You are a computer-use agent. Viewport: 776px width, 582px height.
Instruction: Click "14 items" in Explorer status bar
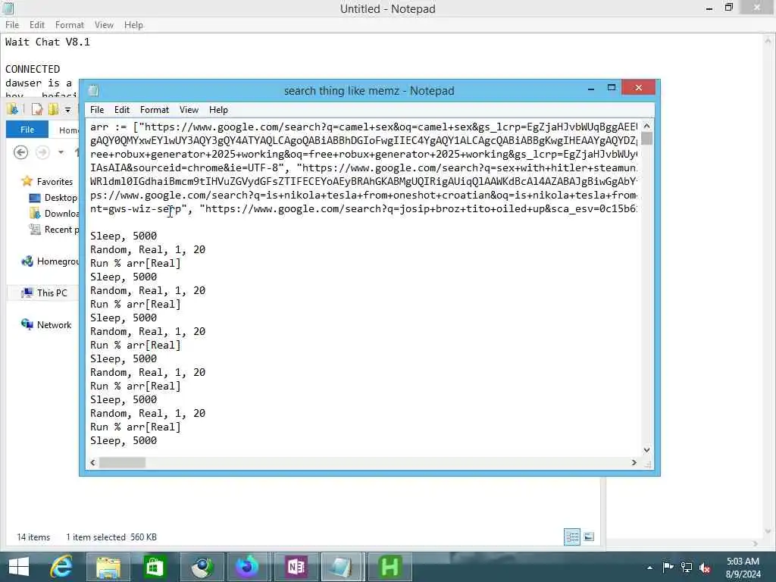(33, 537)
